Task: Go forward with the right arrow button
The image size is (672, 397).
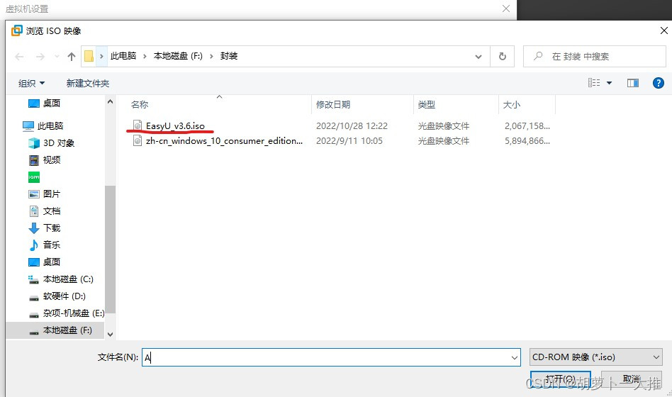Action: pyautogui.click(x=40, y=56)
